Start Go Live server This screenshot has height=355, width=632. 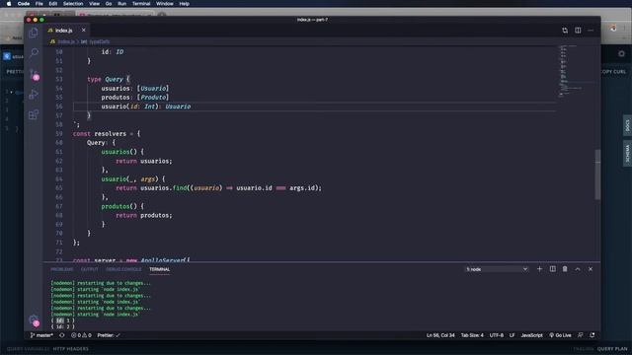coord(560,335)
